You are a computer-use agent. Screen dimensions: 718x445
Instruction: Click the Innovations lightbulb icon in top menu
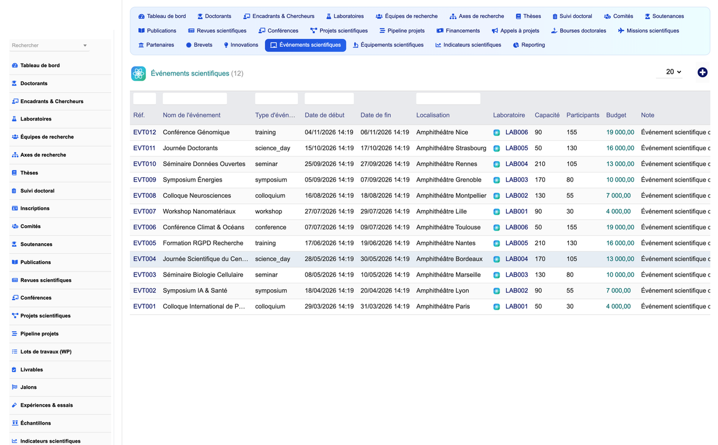226,45
